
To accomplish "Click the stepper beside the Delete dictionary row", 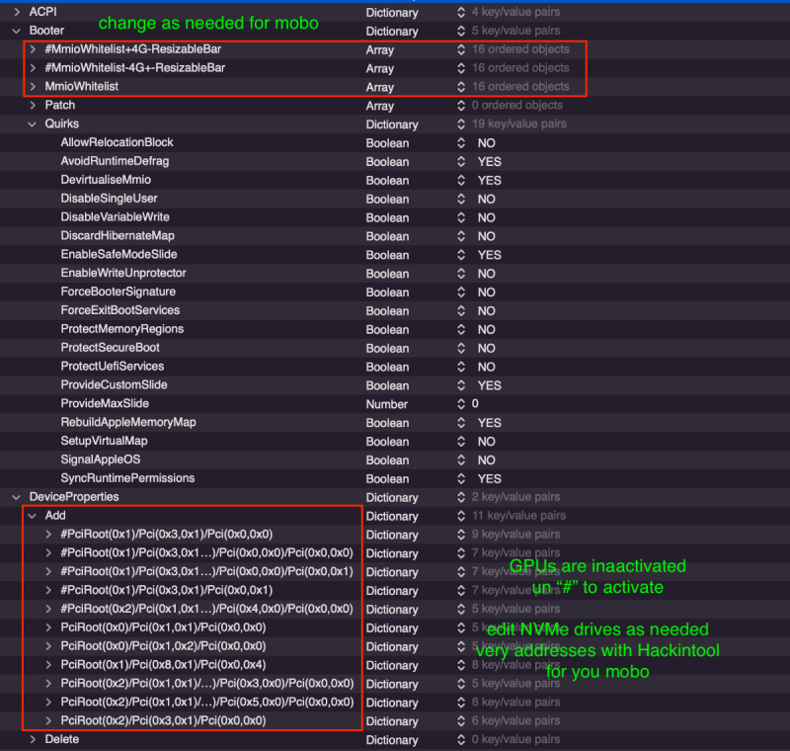I will tap(461, 738).
